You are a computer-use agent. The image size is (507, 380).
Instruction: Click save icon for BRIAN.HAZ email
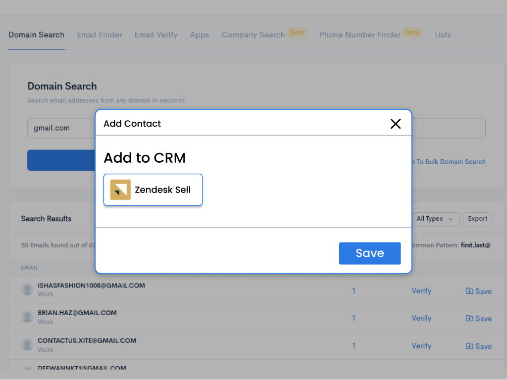(469, 318)
